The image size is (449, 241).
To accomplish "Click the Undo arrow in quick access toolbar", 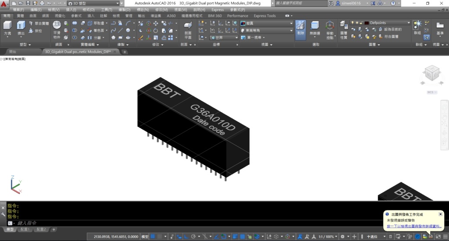I will tap(49, 3).
